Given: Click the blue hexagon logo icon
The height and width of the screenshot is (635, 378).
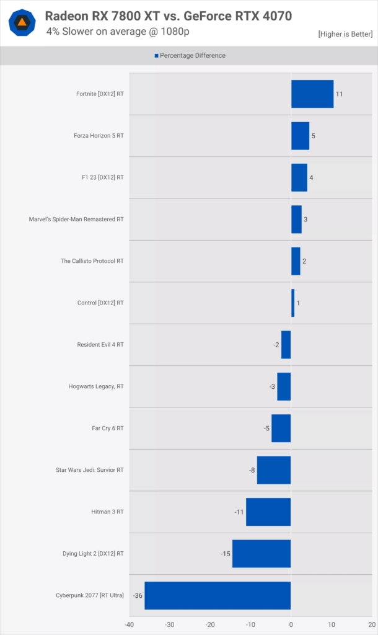Looking at the screenshot, I should (22, 22).
